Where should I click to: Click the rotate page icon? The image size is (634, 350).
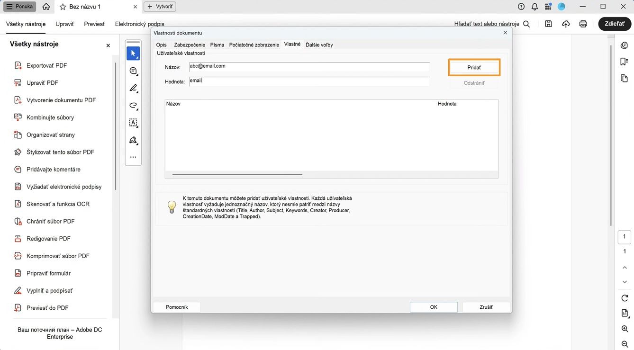click(x=625, y=298)
